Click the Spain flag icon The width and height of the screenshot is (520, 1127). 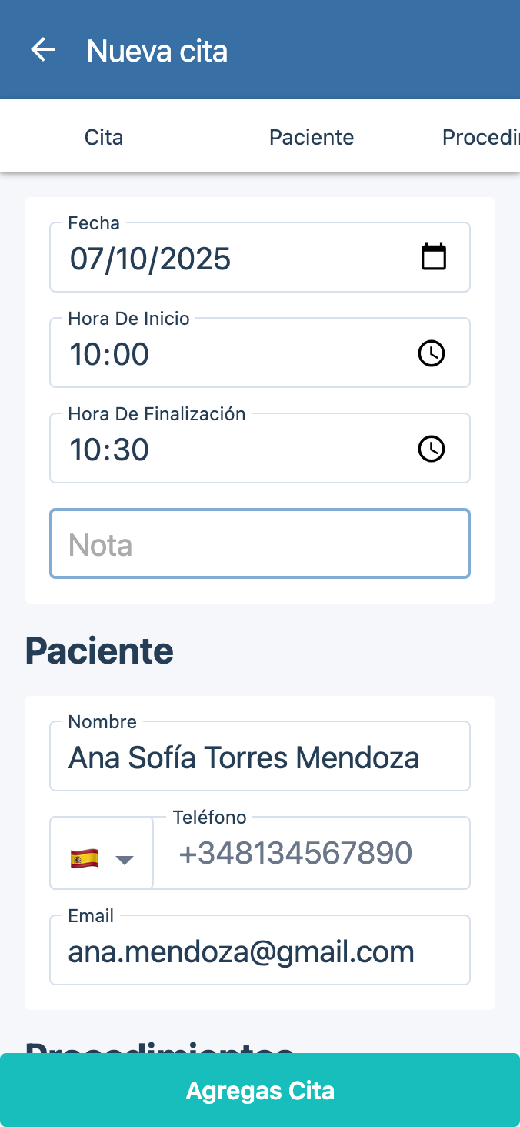pos(84,858)
